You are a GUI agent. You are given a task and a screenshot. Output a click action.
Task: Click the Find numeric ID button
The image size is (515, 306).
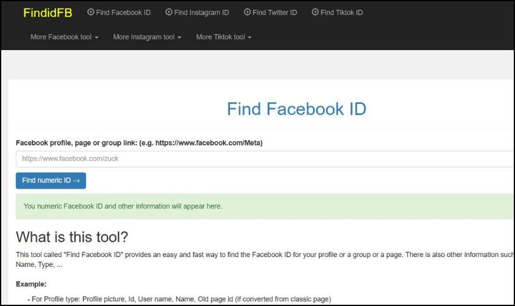[x=51, y=181]
